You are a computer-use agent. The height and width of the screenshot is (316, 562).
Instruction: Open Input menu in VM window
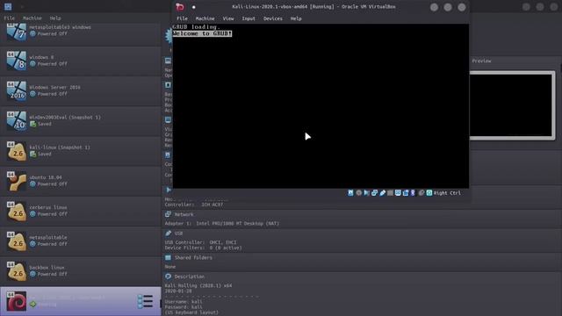[x=249, y=18]
